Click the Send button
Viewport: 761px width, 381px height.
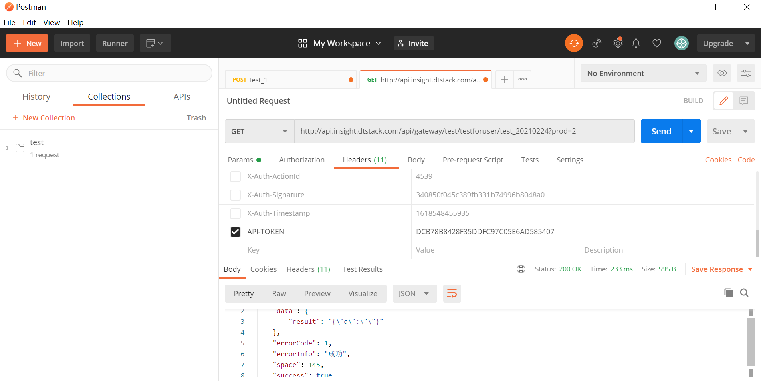pos(661,131)
